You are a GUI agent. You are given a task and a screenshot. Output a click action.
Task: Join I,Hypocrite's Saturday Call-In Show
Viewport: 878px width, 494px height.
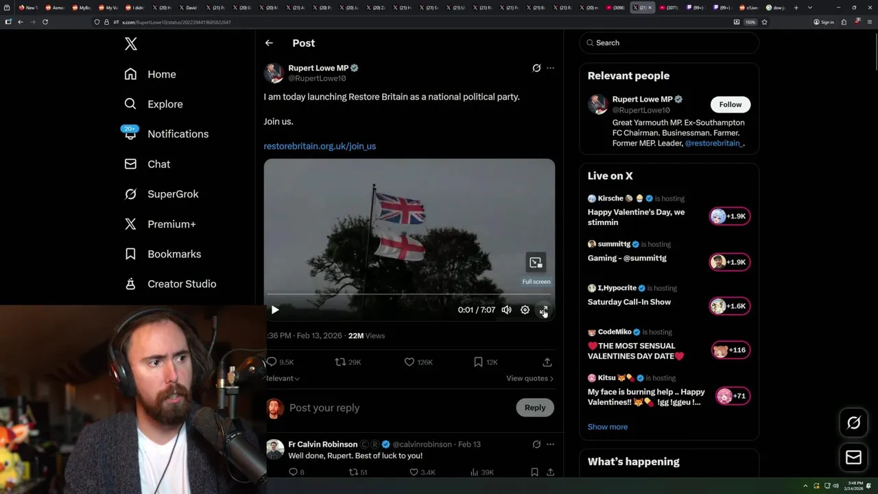pyautogui.click(x=729, y=306)
